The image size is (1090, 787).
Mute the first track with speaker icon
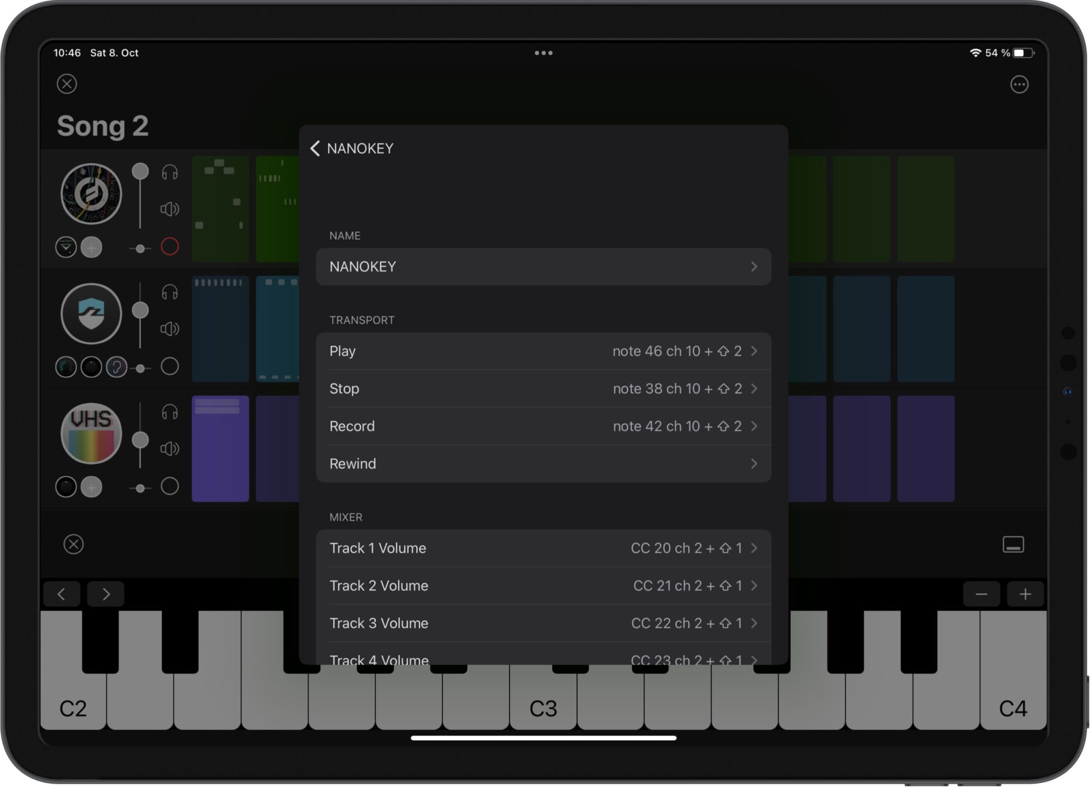click(x=170, y=209)
